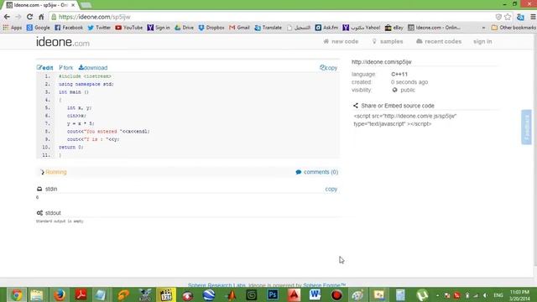537x302 pixels.
Task: Open the comments (0) link
Action: click(x=317, y=172)
